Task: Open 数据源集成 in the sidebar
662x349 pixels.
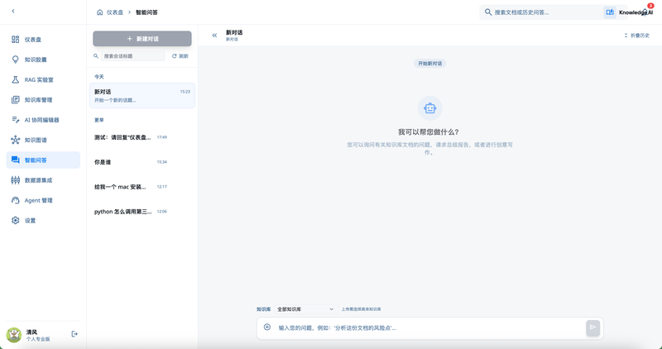Action: pyautogui.click(x=43, y=180)
